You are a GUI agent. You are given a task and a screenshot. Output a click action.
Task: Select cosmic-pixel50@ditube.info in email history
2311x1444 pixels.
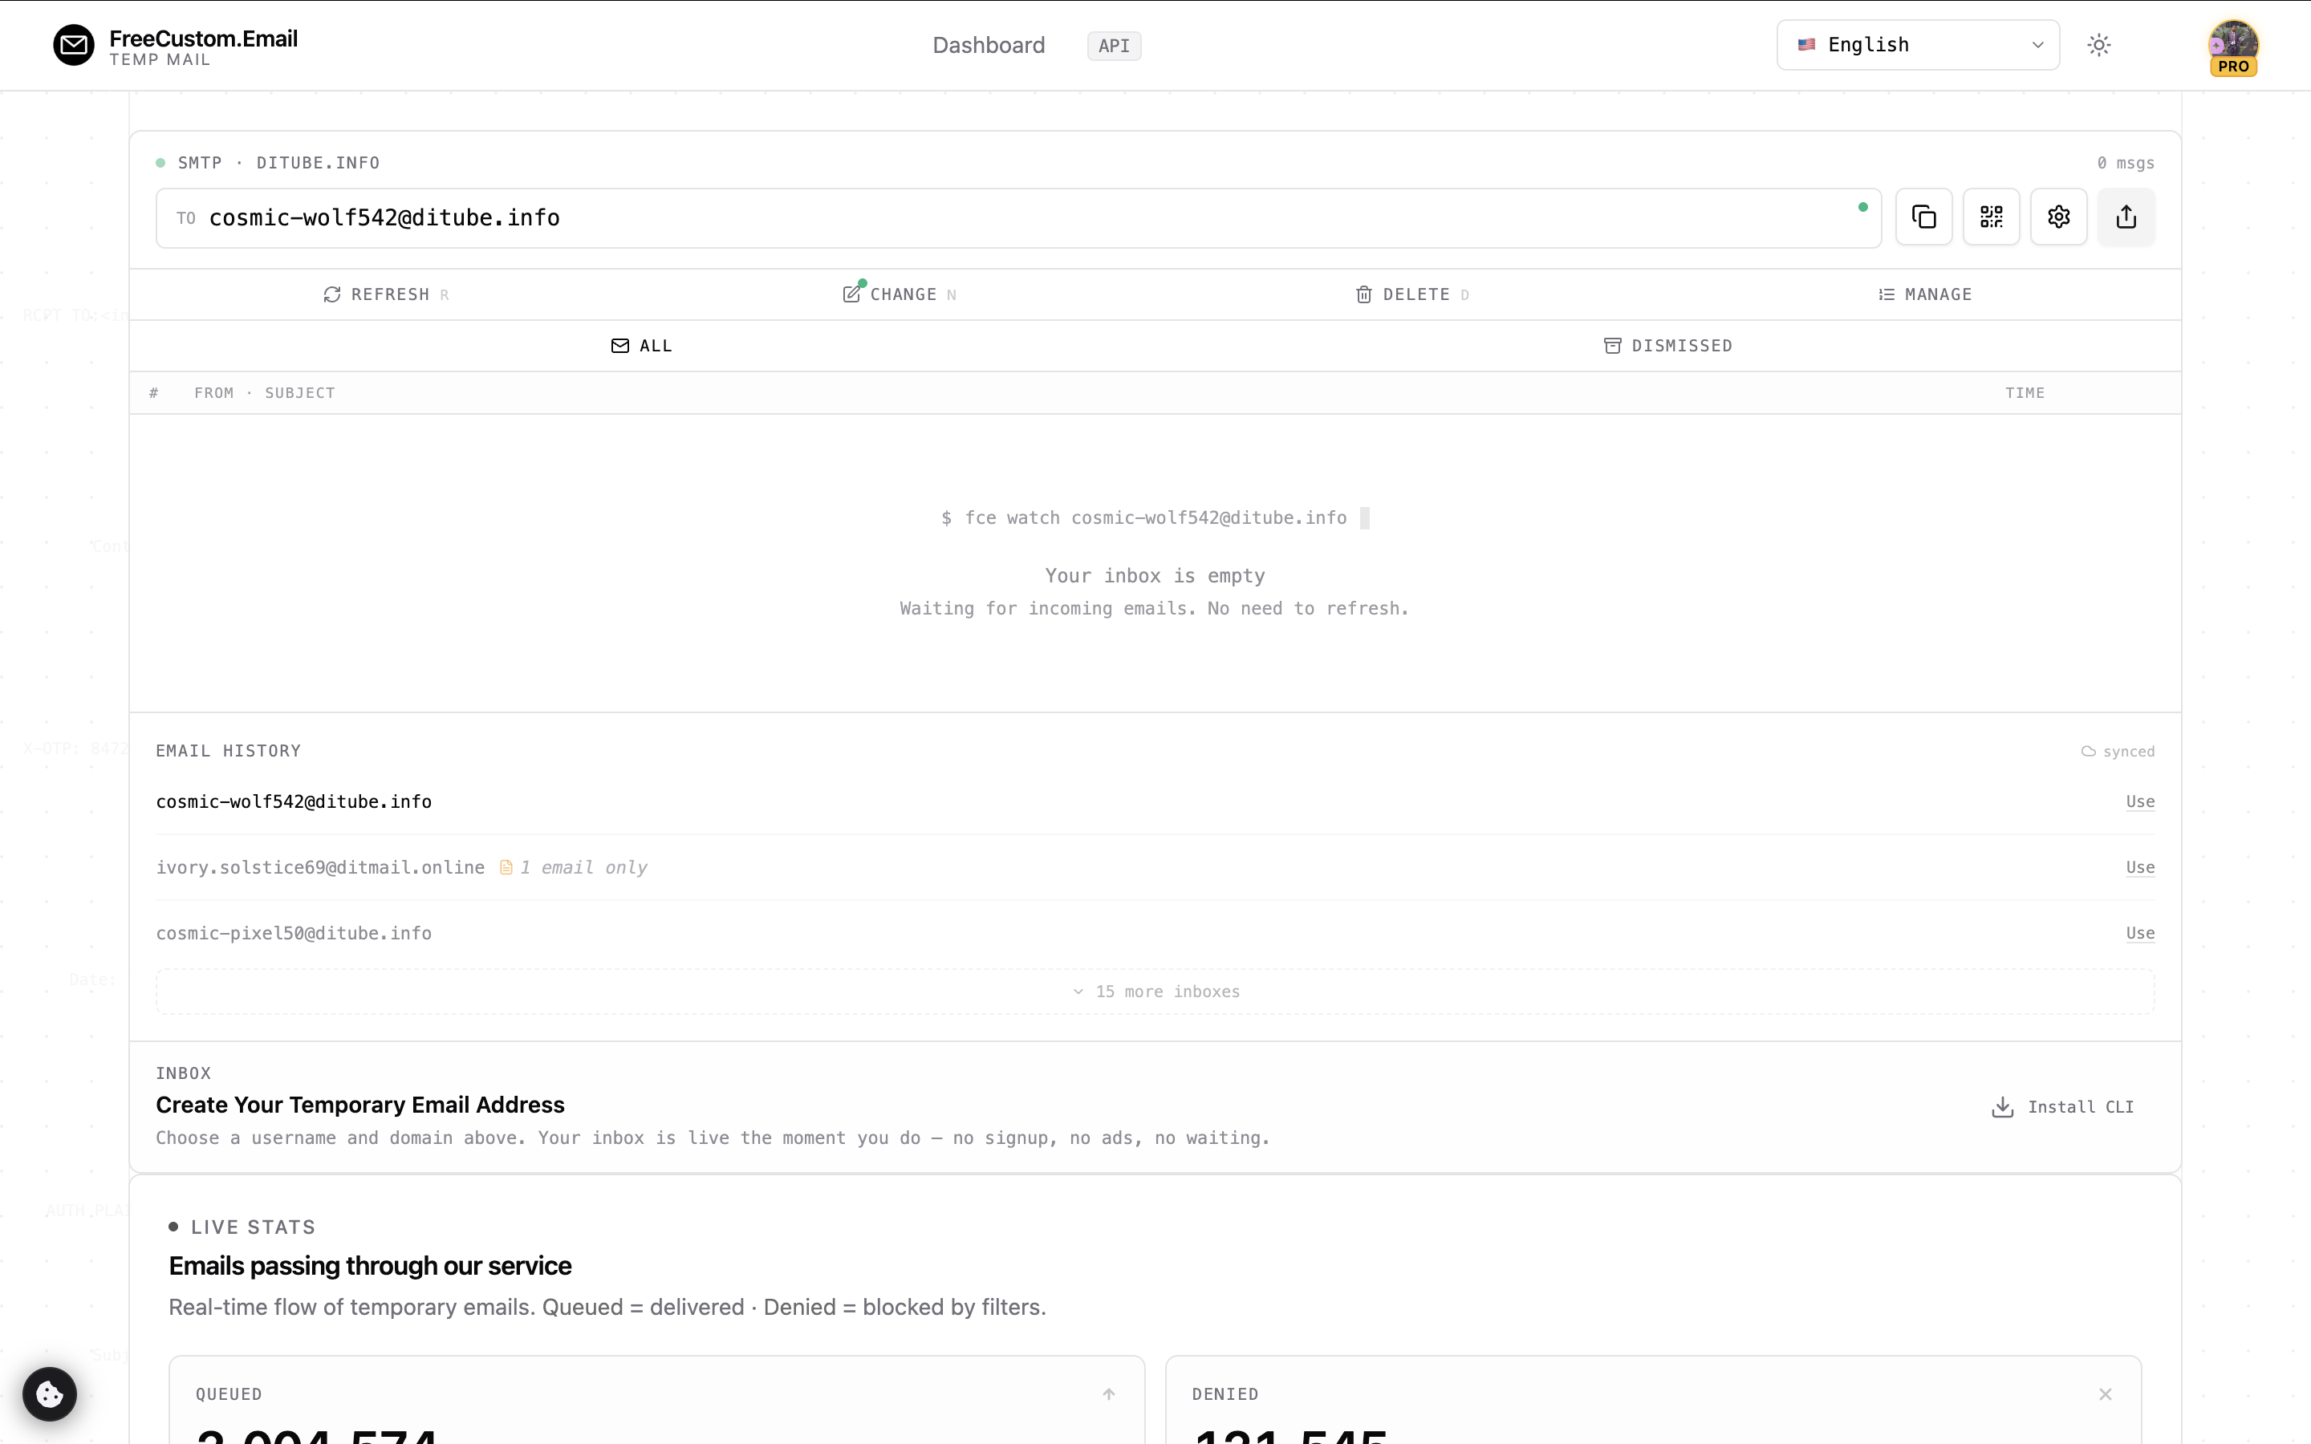(294, 933)
